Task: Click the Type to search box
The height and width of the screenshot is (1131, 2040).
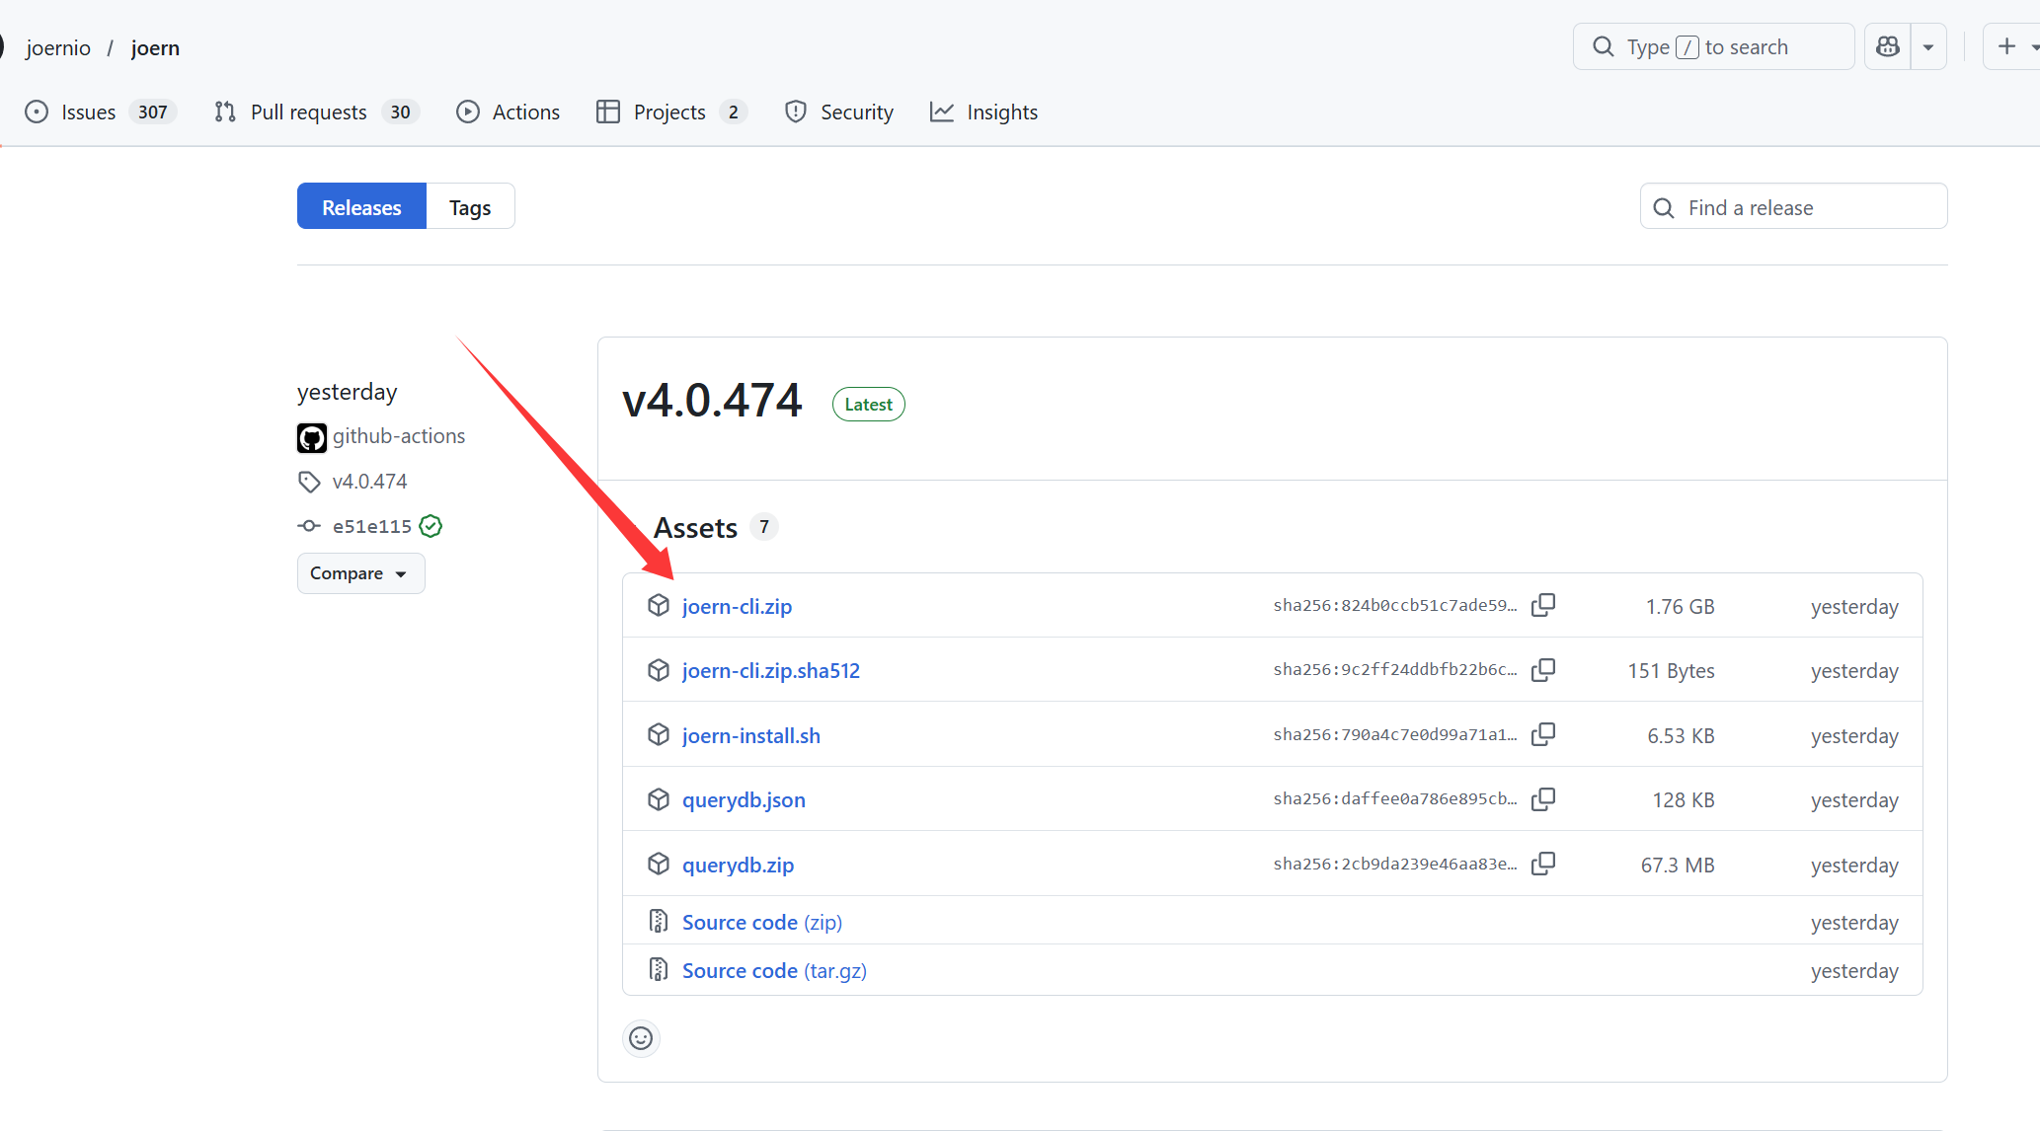Action: [x=1714, y=46]
